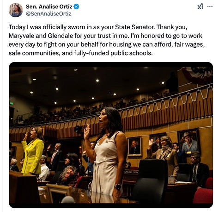Click the tweet text about being sworn in
The height and width of the screenshot is (212, 219).
click(107, 40)
